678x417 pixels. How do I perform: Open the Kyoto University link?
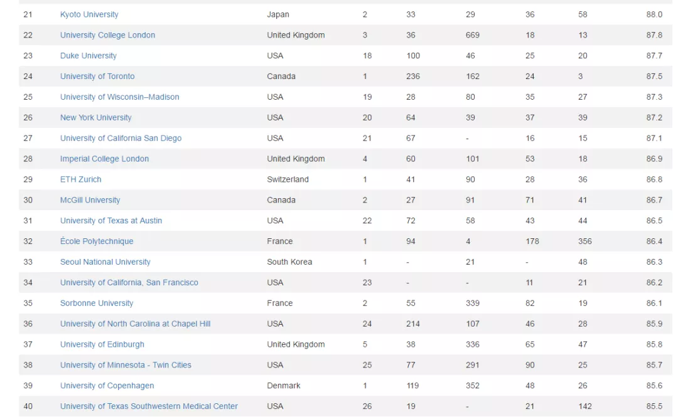coord(89,14)
